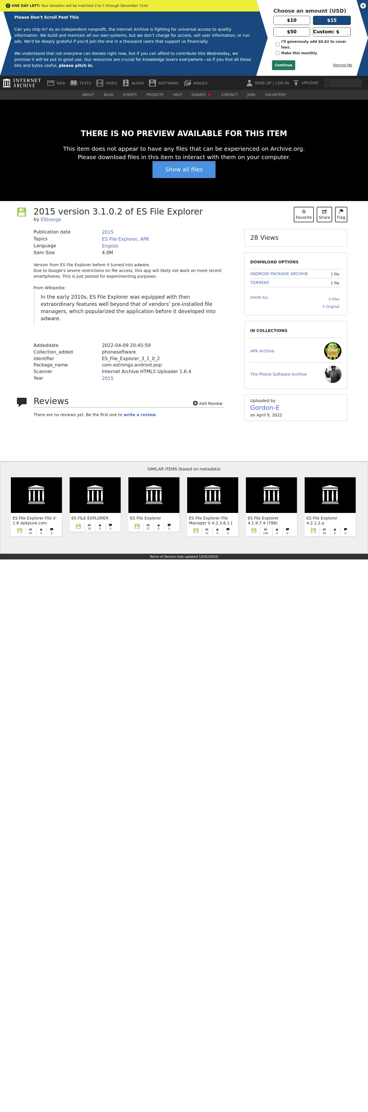Check Make this monthly option

pos(277,53)
